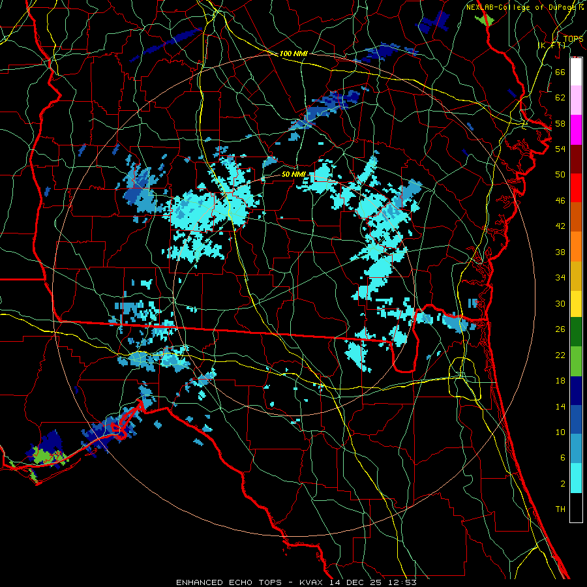Click the yellow 30-34 kft legend swatch
This screenshot has width=587, height=587.
coord(576,303)
